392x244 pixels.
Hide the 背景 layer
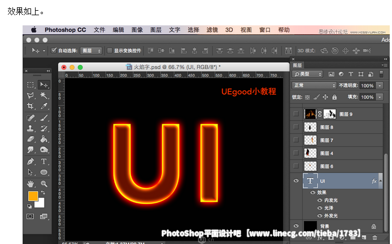point(296,226)
